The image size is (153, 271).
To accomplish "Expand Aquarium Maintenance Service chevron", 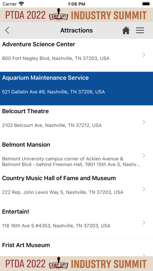I will [144, 89].
